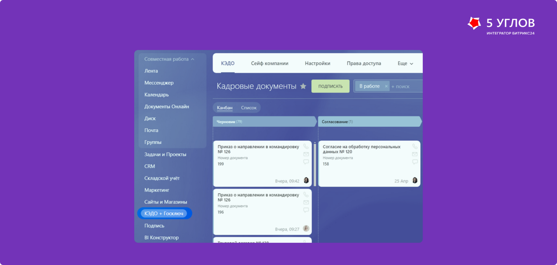
Task: Open Складской учёт in the sidebar
Action: 162,178
